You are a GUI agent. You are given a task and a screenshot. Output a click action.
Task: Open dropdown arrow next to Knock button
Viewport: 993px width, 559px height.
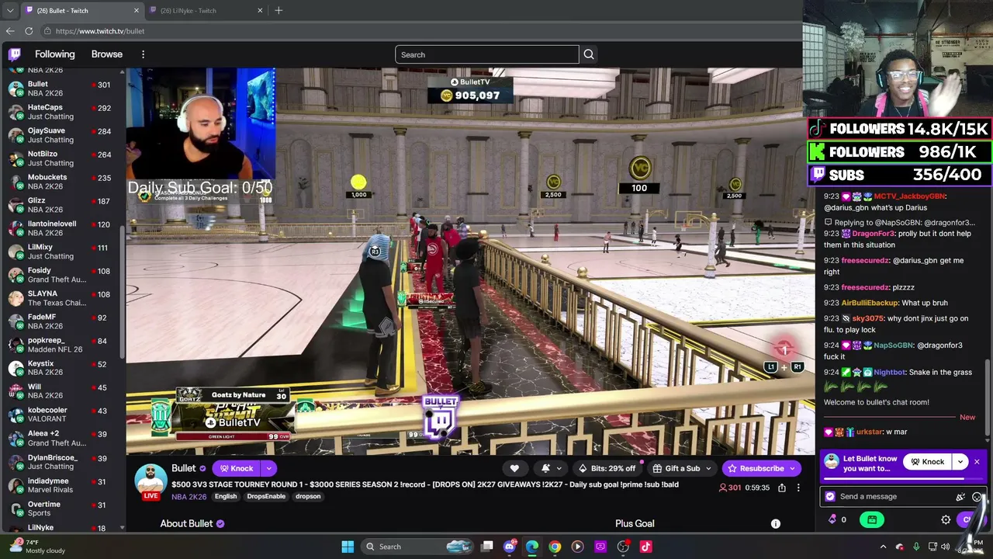point(268,468)
